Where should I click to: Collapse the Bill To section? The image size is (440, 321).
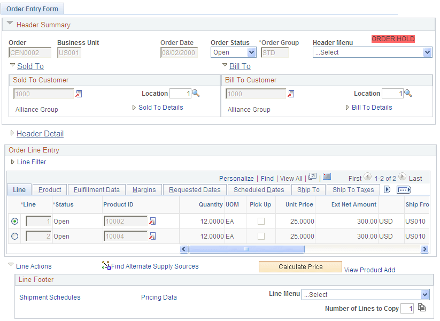(225, 65)
